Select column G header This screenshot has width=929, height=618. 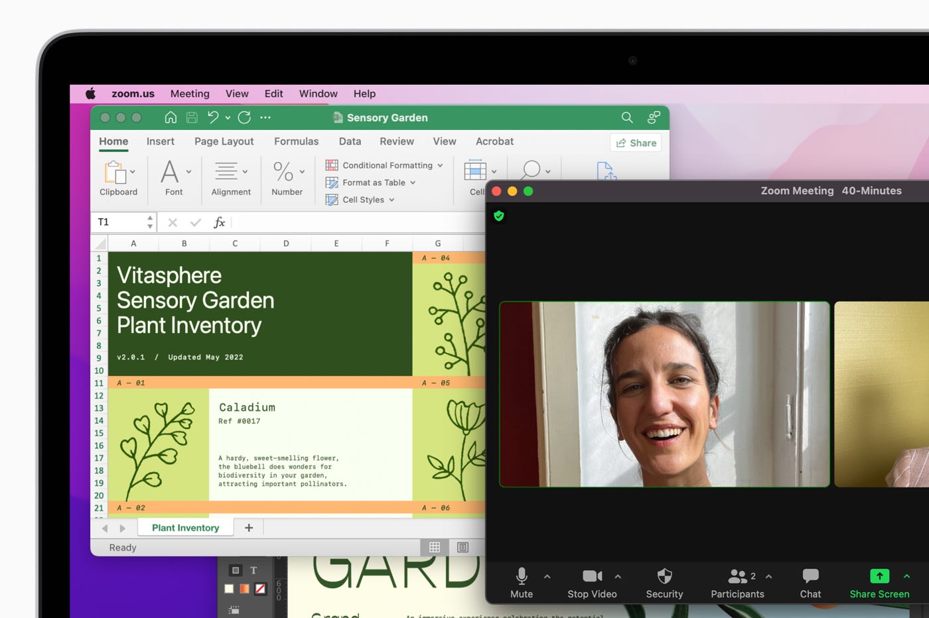click(438, 243)
